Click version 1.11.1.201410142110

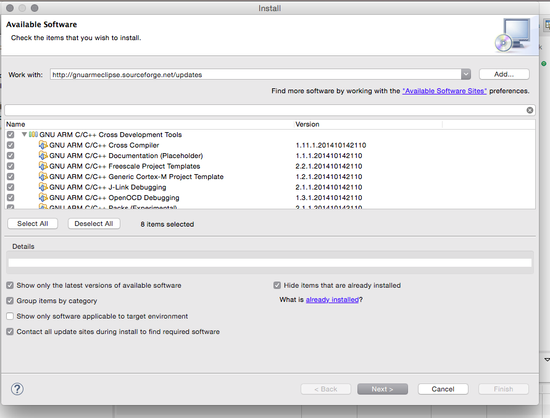(x=331, y=145)
